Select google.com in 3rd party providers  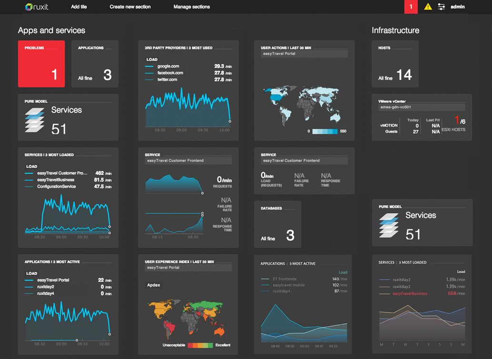click(188, 66)
